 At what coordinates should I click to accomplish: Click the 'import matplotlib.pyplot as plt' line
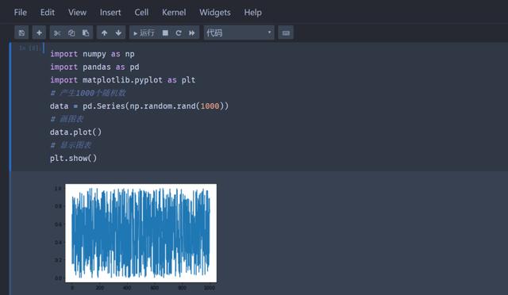click(123, 80)
